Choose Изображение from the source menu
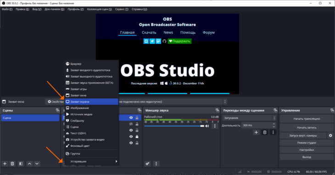Viewport: 335px width, 175px height. [92, 108]
